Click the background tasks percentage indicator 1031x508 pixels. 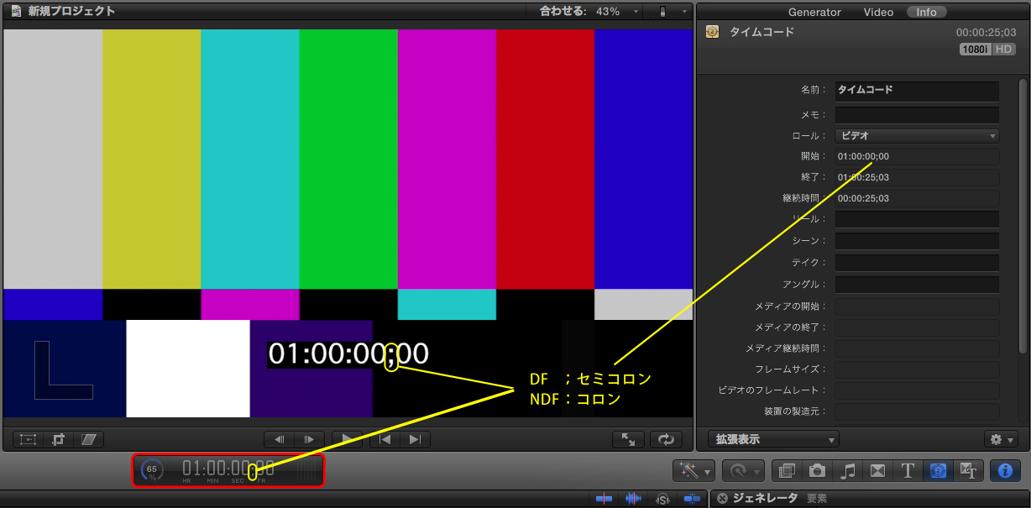point(152,470)
